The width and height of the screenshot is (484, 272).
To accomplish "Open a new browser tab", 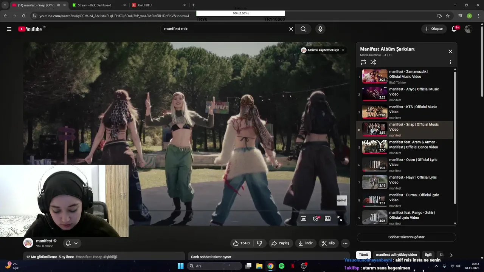I will tap(194, 5).
